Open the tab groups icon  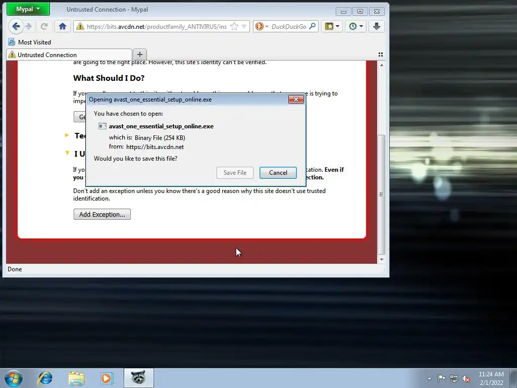coord(381,55)
